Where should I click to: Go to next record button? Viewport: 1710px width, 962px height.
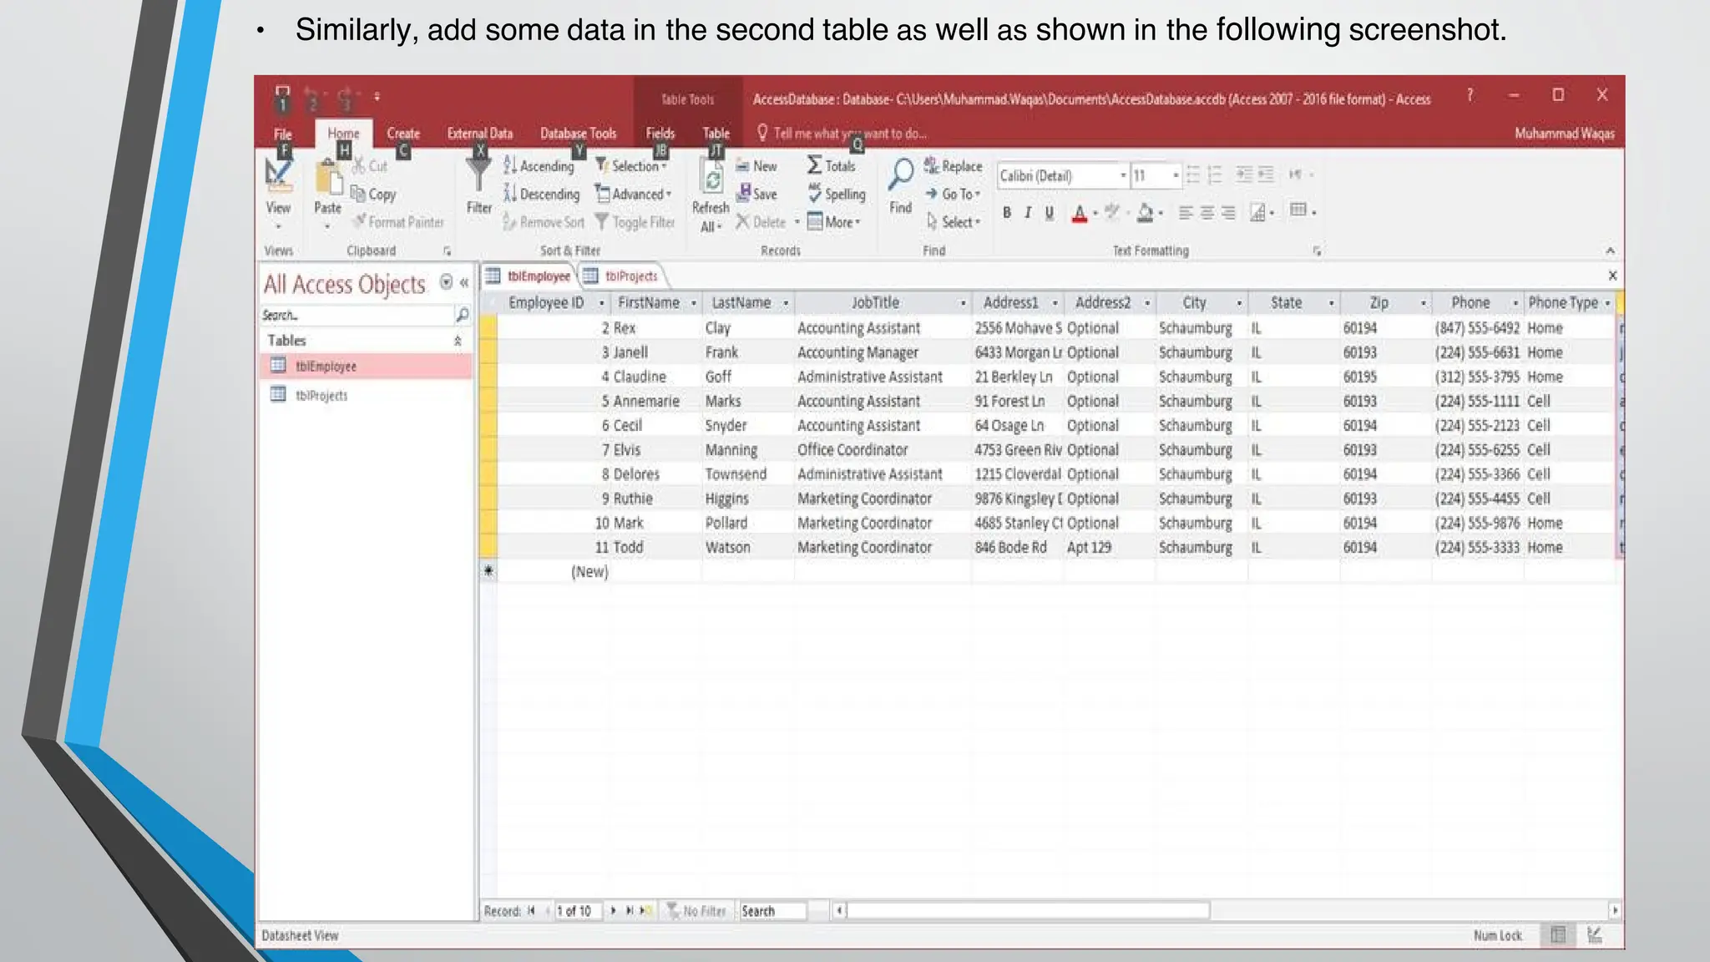click(613, 911)
